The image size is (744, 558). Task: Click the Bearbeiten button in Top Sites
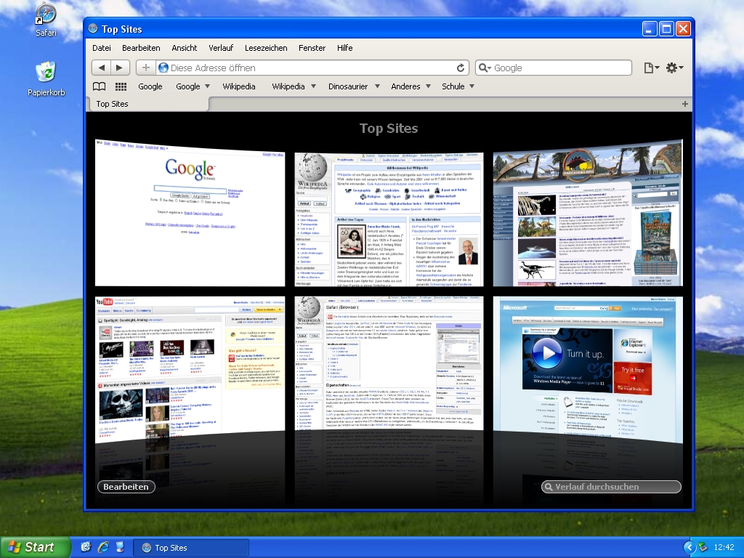click(126, 486)
